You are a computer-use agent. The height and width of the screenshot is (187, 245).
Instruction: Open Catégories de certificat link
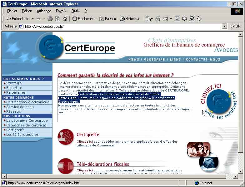[26, 125]
